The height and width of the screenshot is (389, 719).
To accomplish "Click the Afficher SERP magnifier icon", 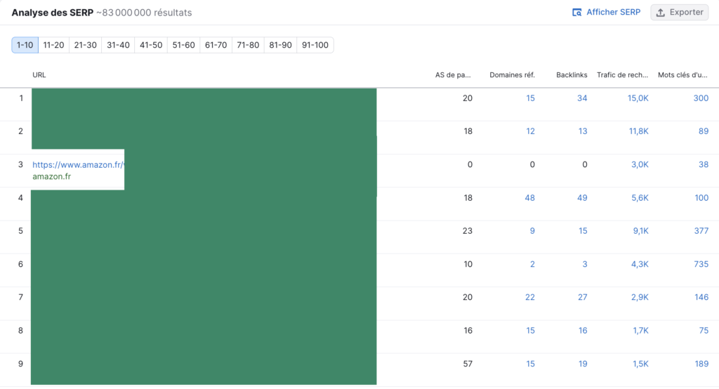I will tap(577, 13).
